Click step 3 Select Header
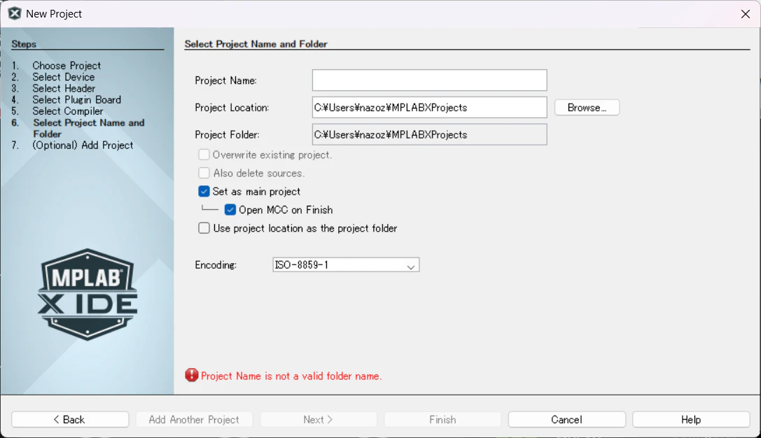The image size is (761, 438). 64,88
